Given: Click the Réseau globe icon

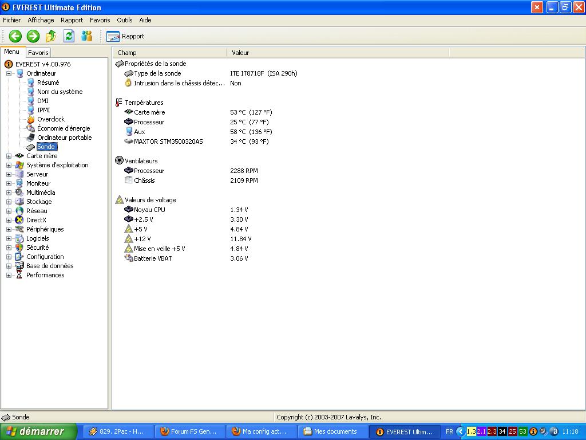Looking at the screenshot, I should tap(19, 211).
